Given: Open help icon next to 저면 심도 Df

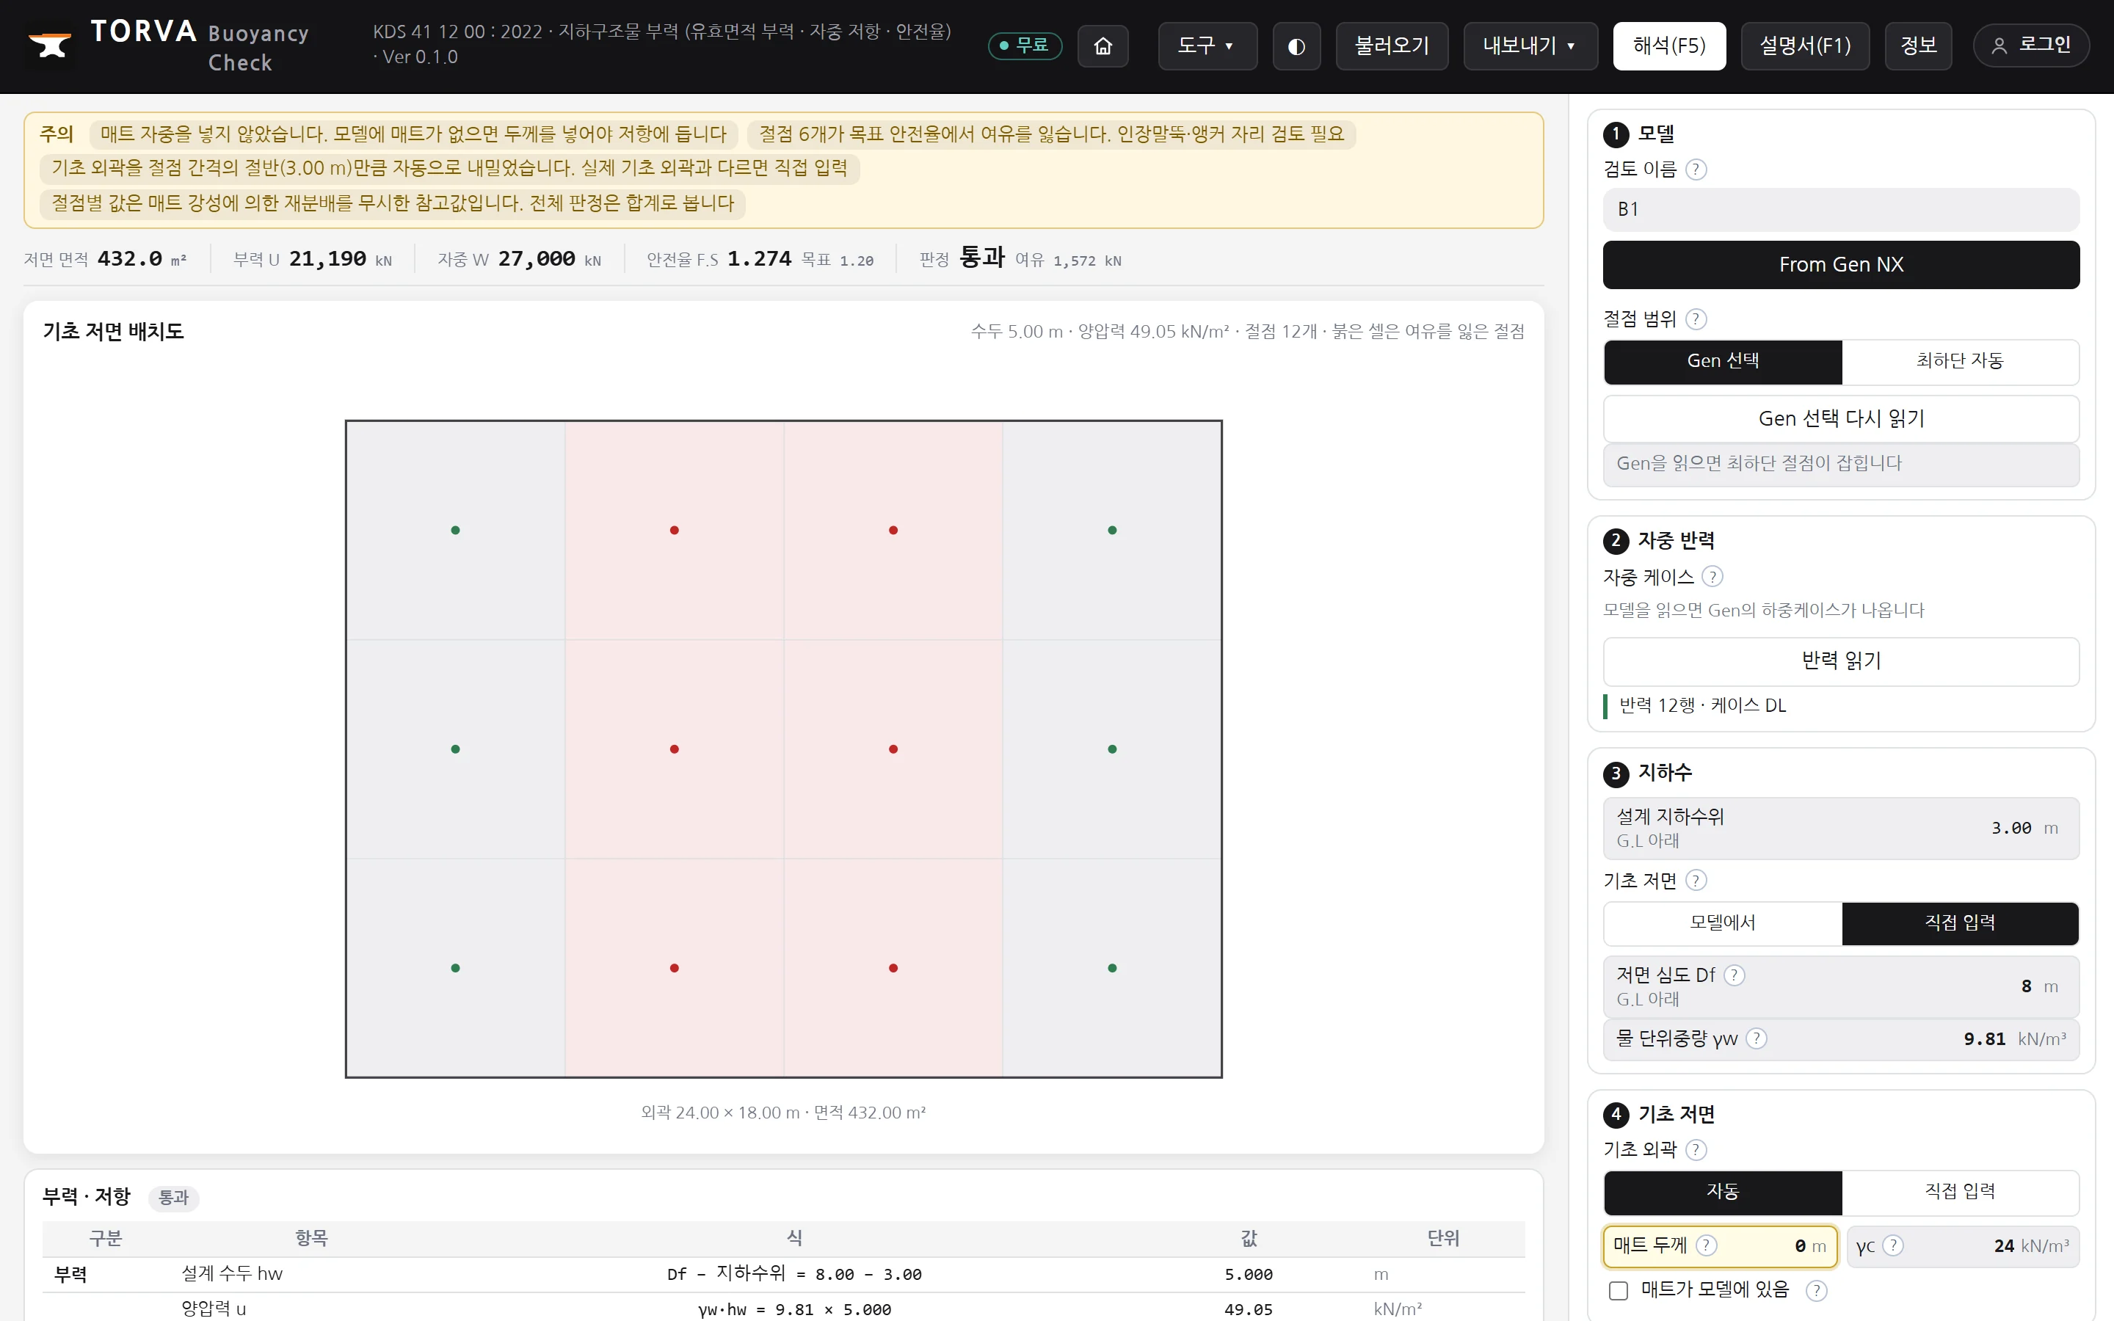Looking at the screenshot, I should [1734, 975].
